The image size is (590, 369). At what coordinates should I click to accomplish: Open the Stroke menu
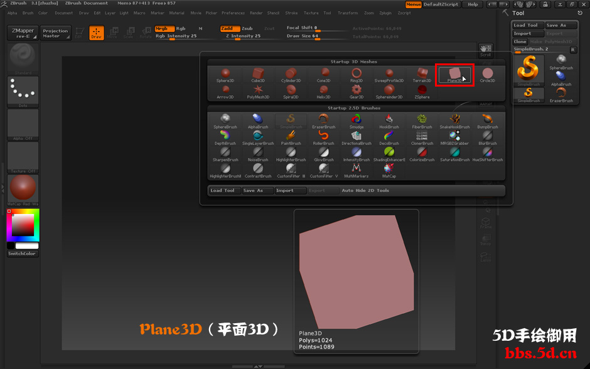291,13
